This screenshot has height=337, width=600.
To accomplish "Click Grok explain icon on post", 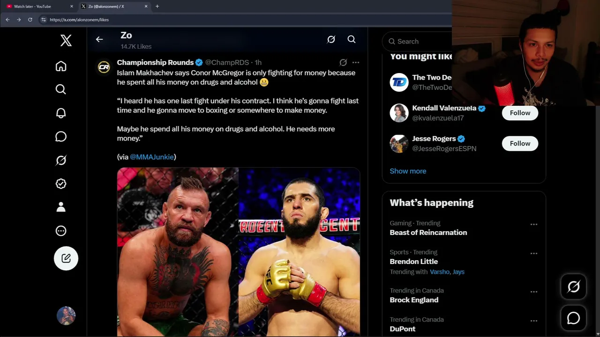I will pyautogui.click(x=343, y=62).
